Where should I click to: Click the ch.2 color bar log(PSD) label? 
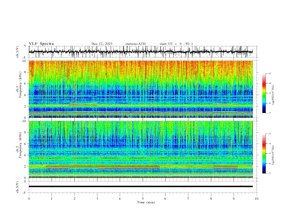click(273, 155)
